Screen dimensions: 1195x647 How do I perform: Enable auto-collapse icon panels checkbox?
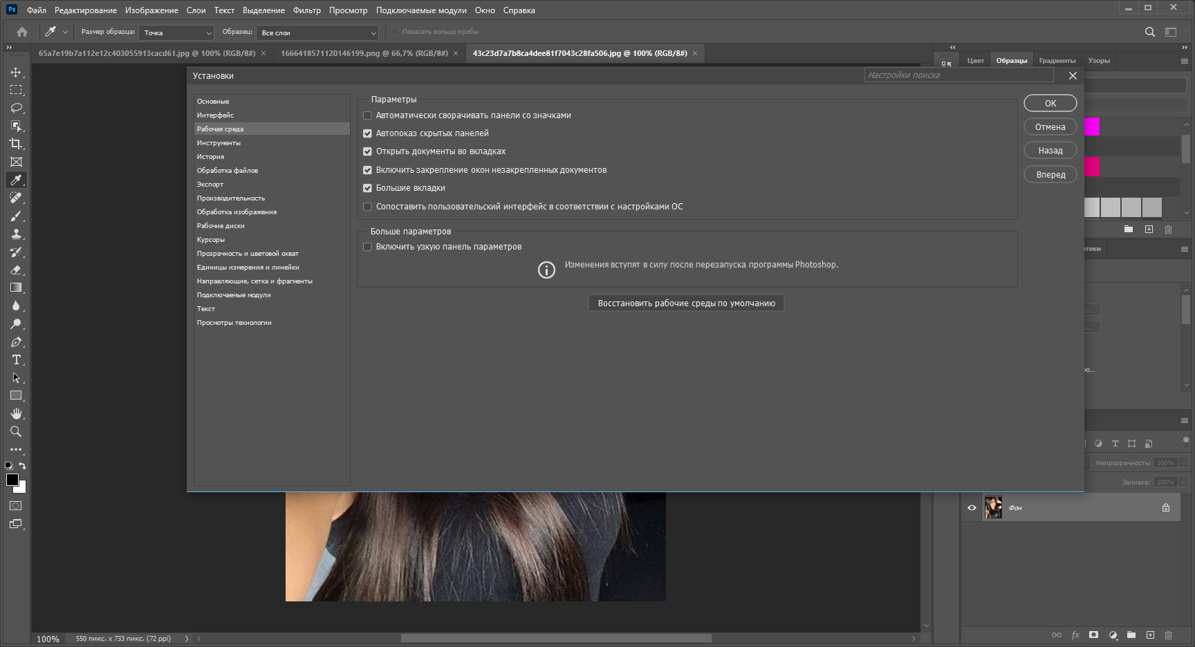click(x=368, y=115)
